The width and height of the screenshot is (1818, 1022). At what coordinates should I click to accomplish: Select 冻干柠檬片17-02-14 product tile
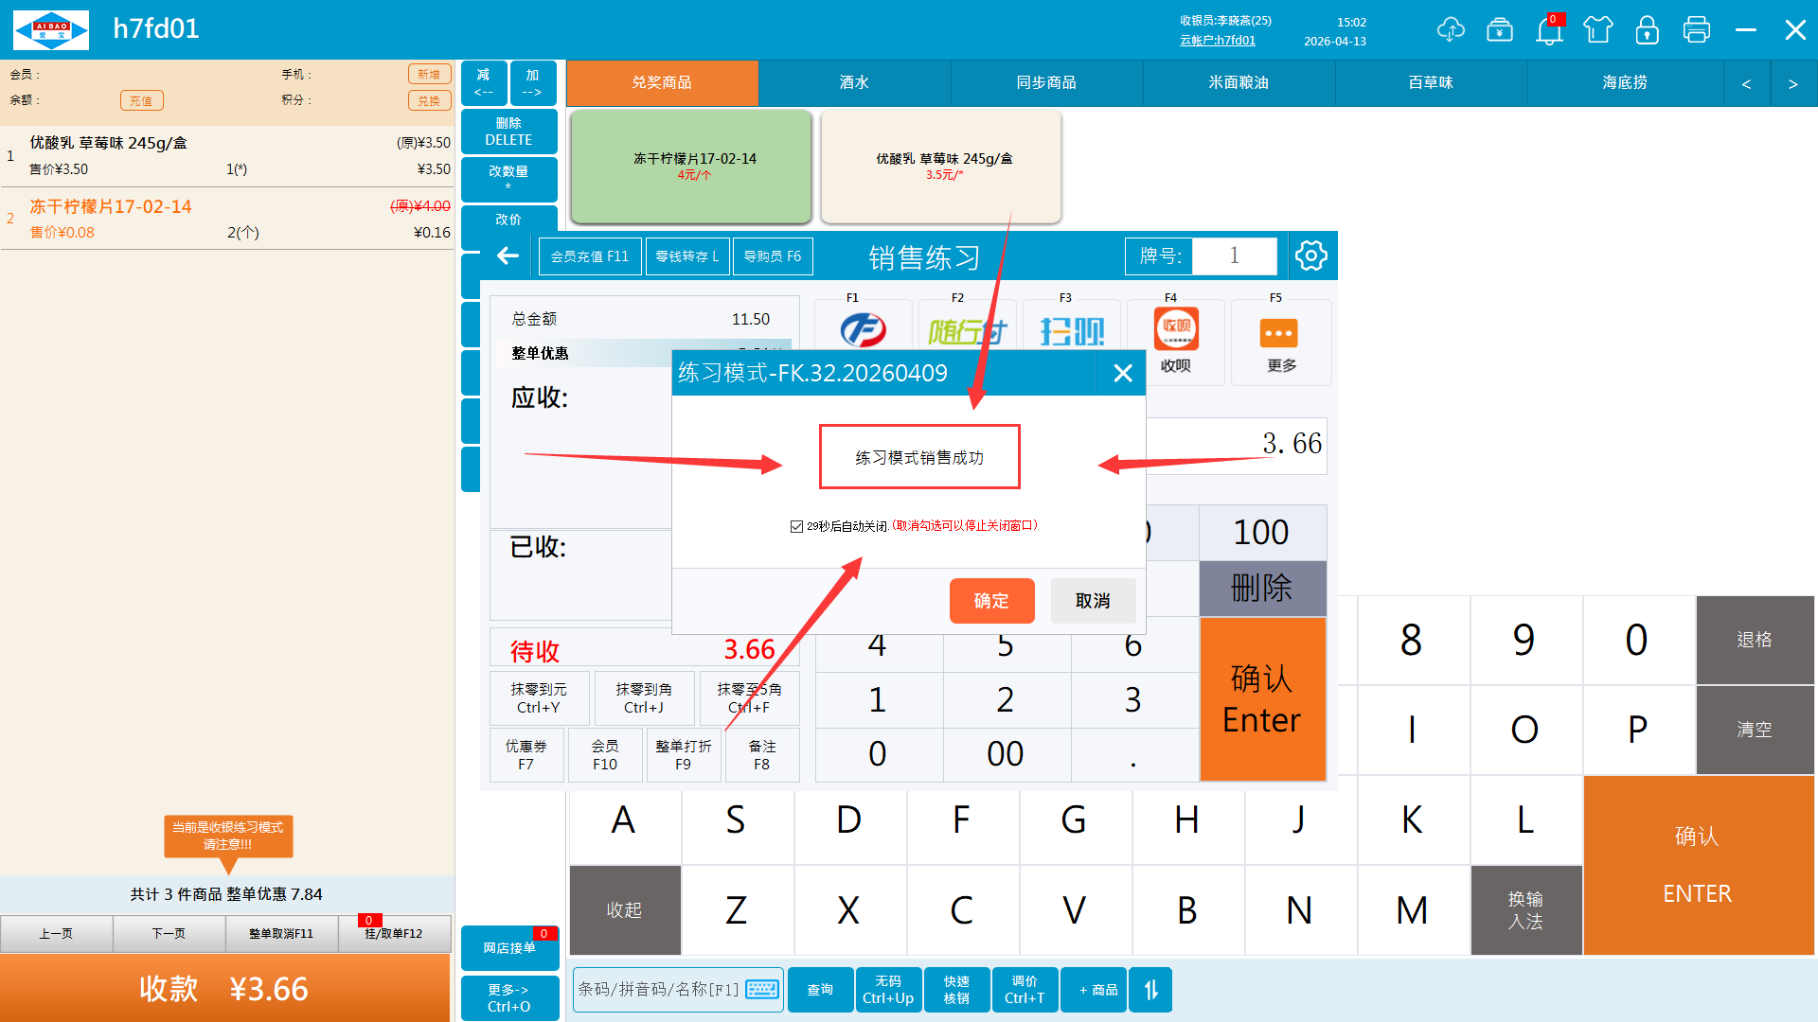pos(691,166)
